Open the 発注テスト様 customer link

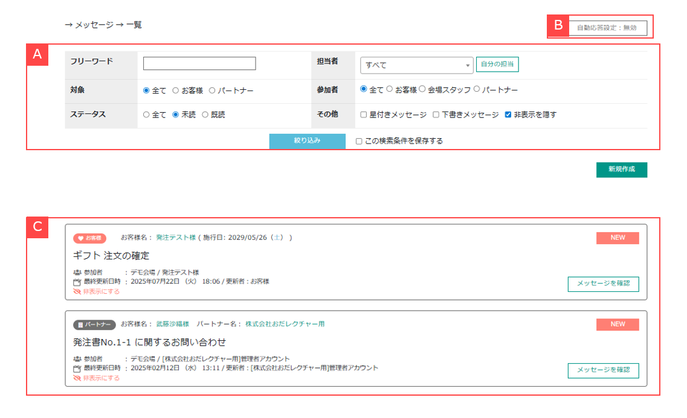(x=176, y=238)
